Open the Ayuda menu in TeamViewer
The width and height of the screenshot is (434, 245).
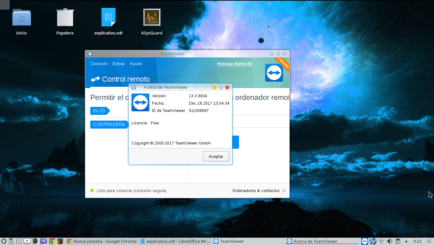(x=136, y=64)
